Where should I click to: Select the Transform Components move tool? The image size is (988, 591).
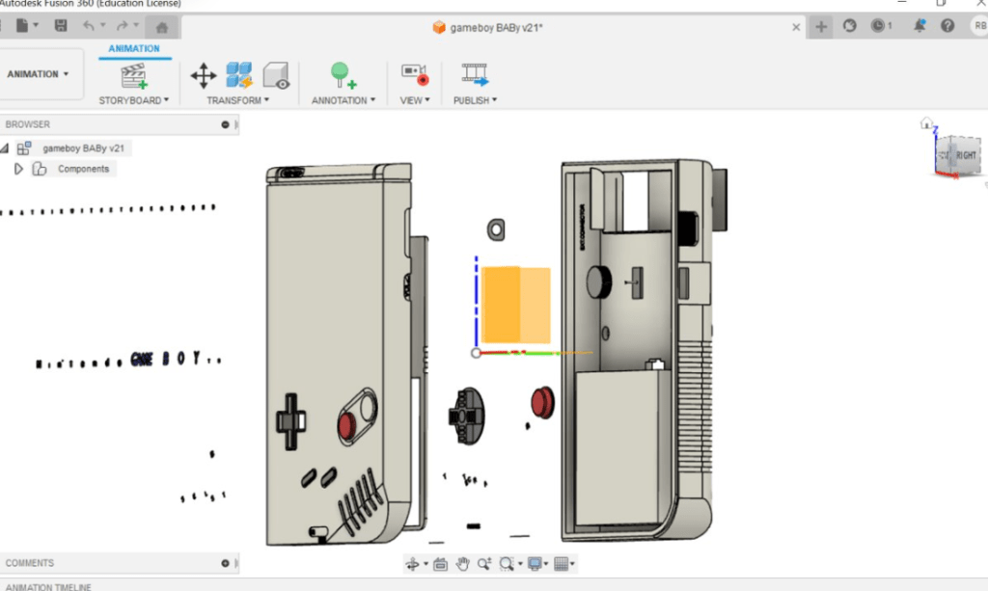(x=203, y=76)
